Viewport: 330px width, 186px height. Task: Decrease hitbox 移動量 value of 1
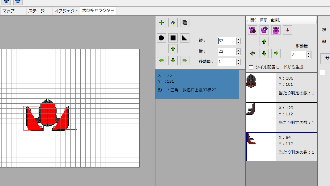(x=239, y=64)
